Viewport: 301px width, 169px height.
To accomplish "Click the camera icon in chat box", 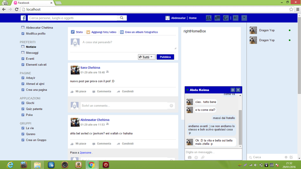I will 190,157.
